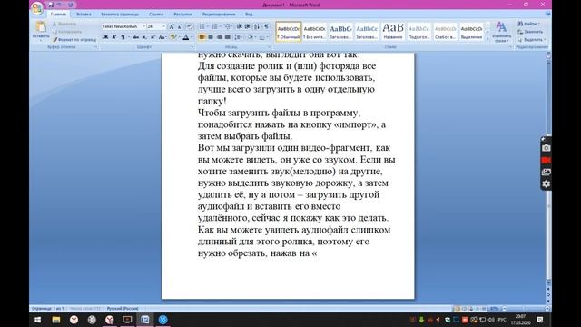The height and width of the screenshot is (327, 581).
Task: Click Заменить (Replace)
Action: tap(530, 32)
